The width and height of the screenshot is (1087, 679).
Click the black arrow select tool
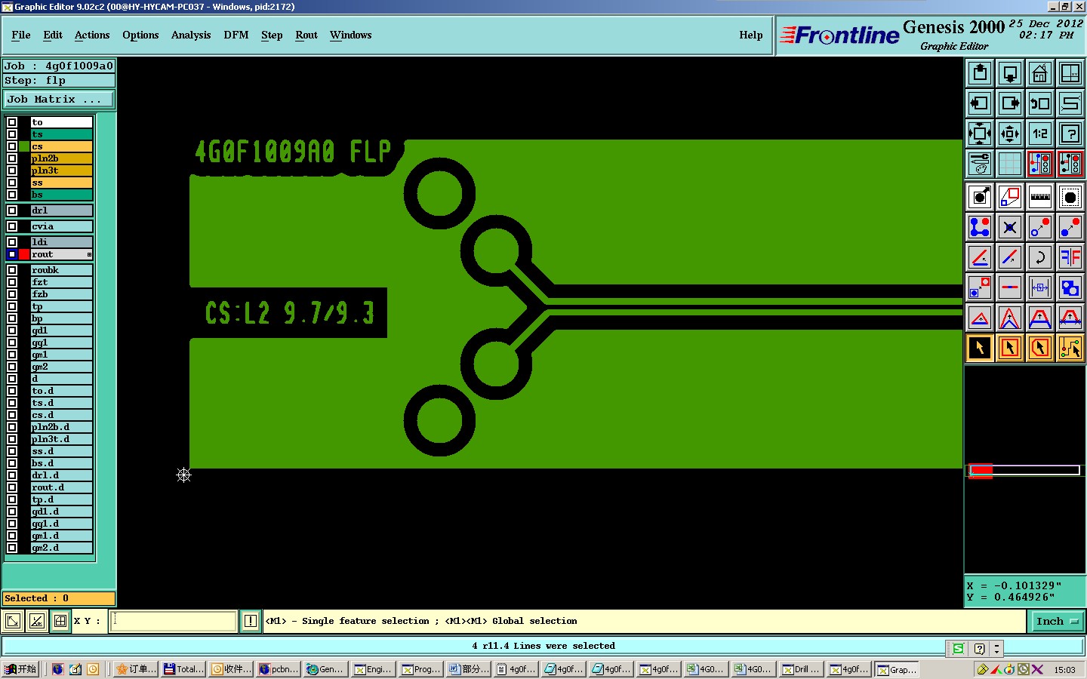980,348
